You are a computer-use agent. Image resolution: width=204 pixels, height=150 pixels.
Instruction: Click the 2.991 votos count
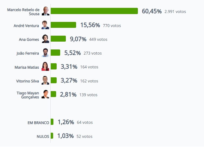click(175, 12)
